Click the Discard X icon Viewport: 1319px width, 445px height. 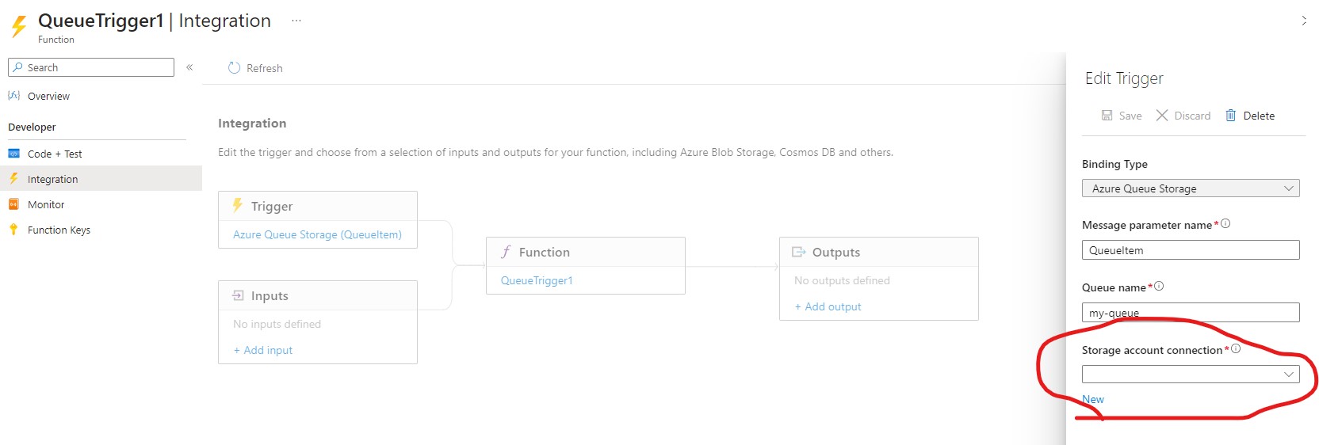tap(1162, 116)
